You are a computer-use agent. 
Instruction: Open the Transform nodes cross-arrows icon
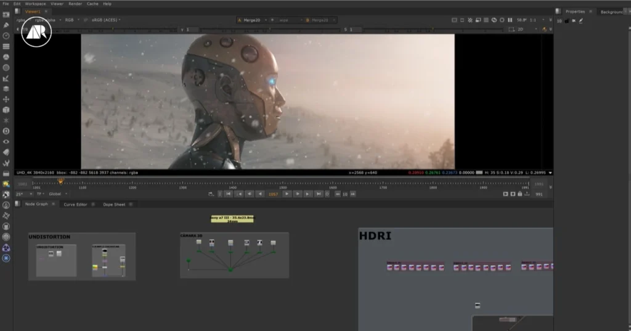pyautogui.click(x=6, y=99)
